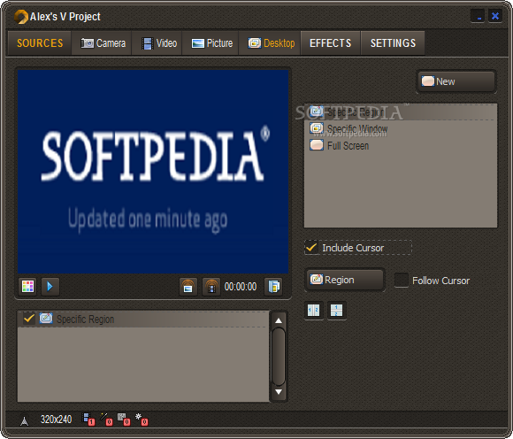This screenshot has height=439, width=513.
Task: Minimize the Alex's V Project window
Action: [478, 16]
